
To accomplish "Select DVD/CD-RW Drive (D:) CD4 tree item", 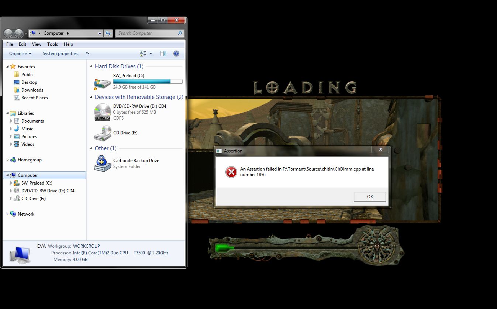I will pos(48,191).
